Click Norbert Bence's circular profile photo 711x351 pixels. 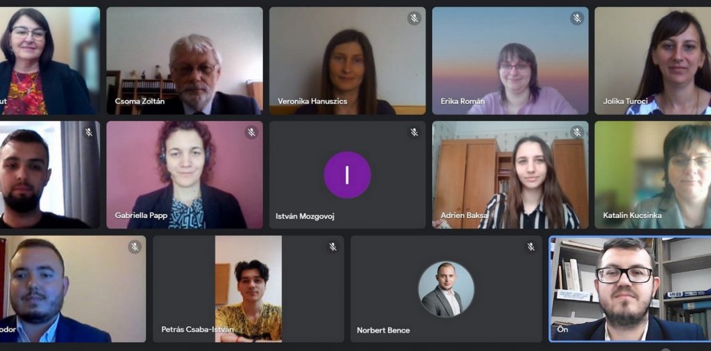coord(446,289)
